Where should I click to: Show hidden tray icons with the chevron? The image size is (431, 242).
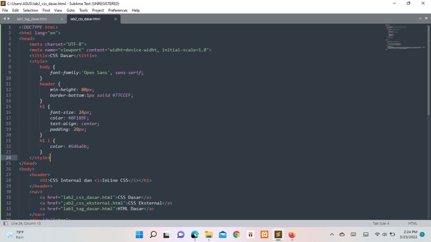tap(332, 234)
